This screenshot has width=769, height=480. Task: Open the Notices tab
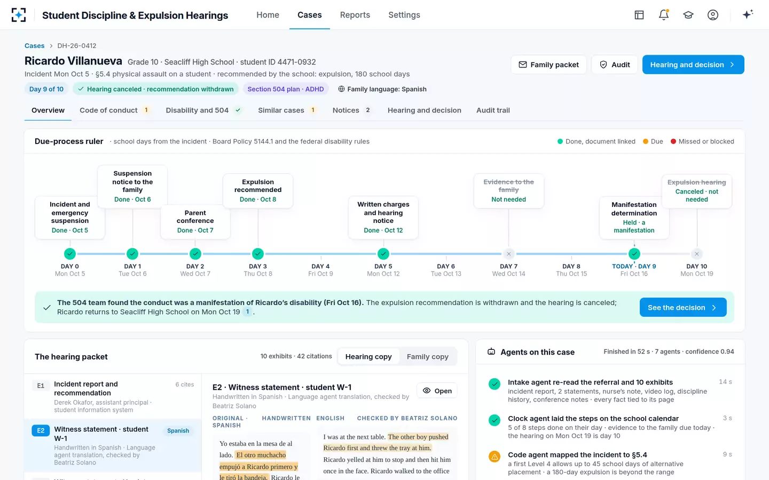(352, 110)
